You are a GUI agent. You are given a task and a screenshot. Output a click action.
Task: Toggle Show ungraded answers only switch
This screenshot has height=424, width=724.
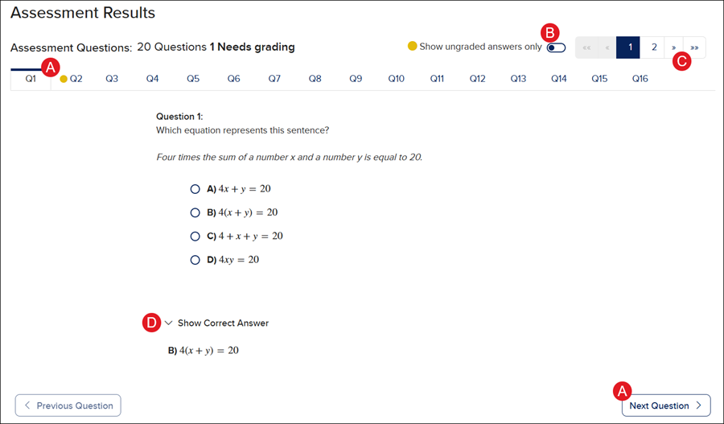click(556, 47)
